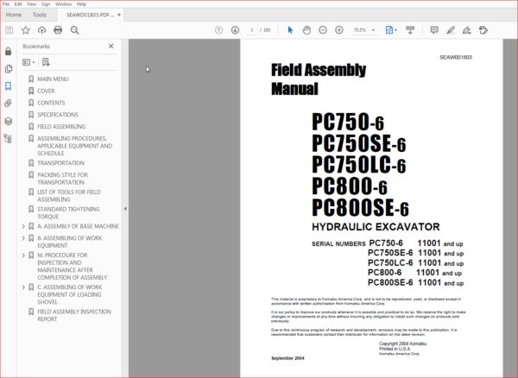518x378 pixels.
Task: Open the View menu
Action: coord(31,4)
